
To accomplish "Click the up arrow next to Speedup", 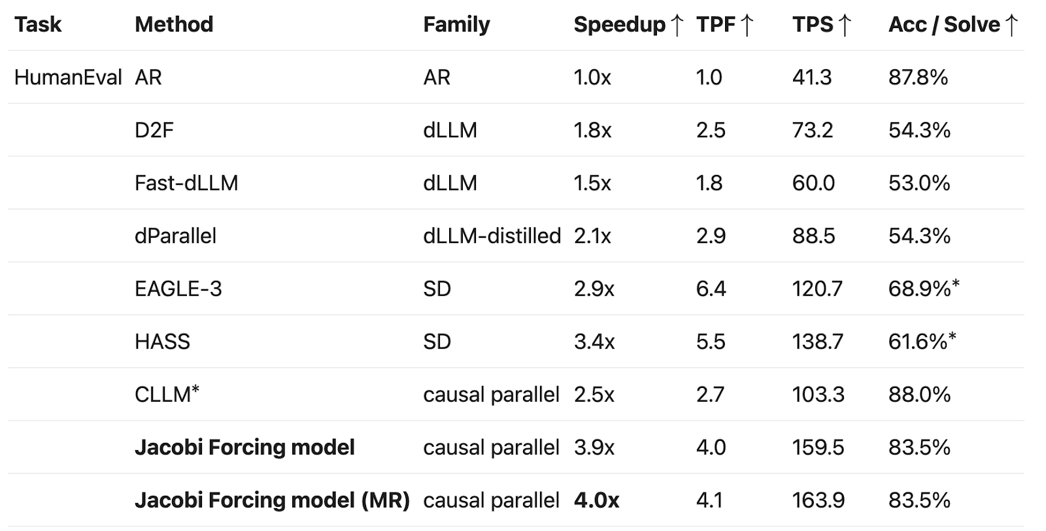I will point(677,25).
